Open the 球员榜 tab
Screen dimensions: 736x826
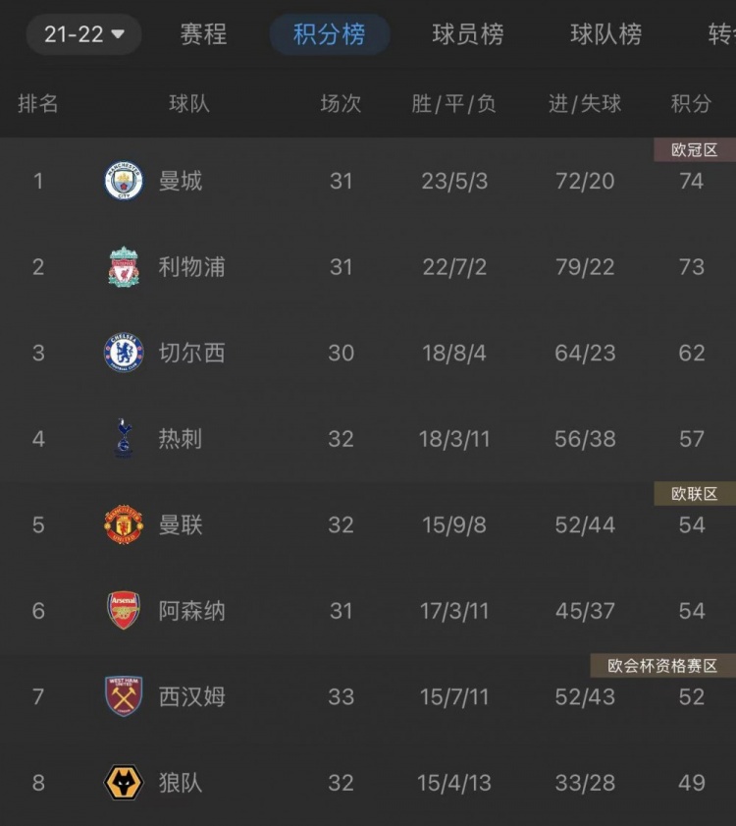(x=467, y=34)
